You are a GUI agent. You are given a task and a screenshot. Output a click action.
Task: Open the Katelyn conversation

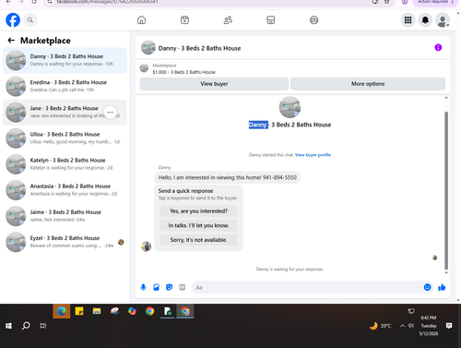pos(65,164)
